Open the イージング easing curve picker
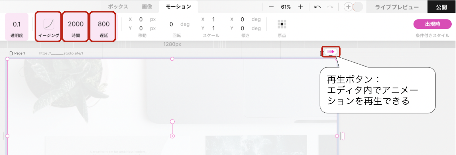The width and height of the screenshot is (456, 155). point(49,24)
